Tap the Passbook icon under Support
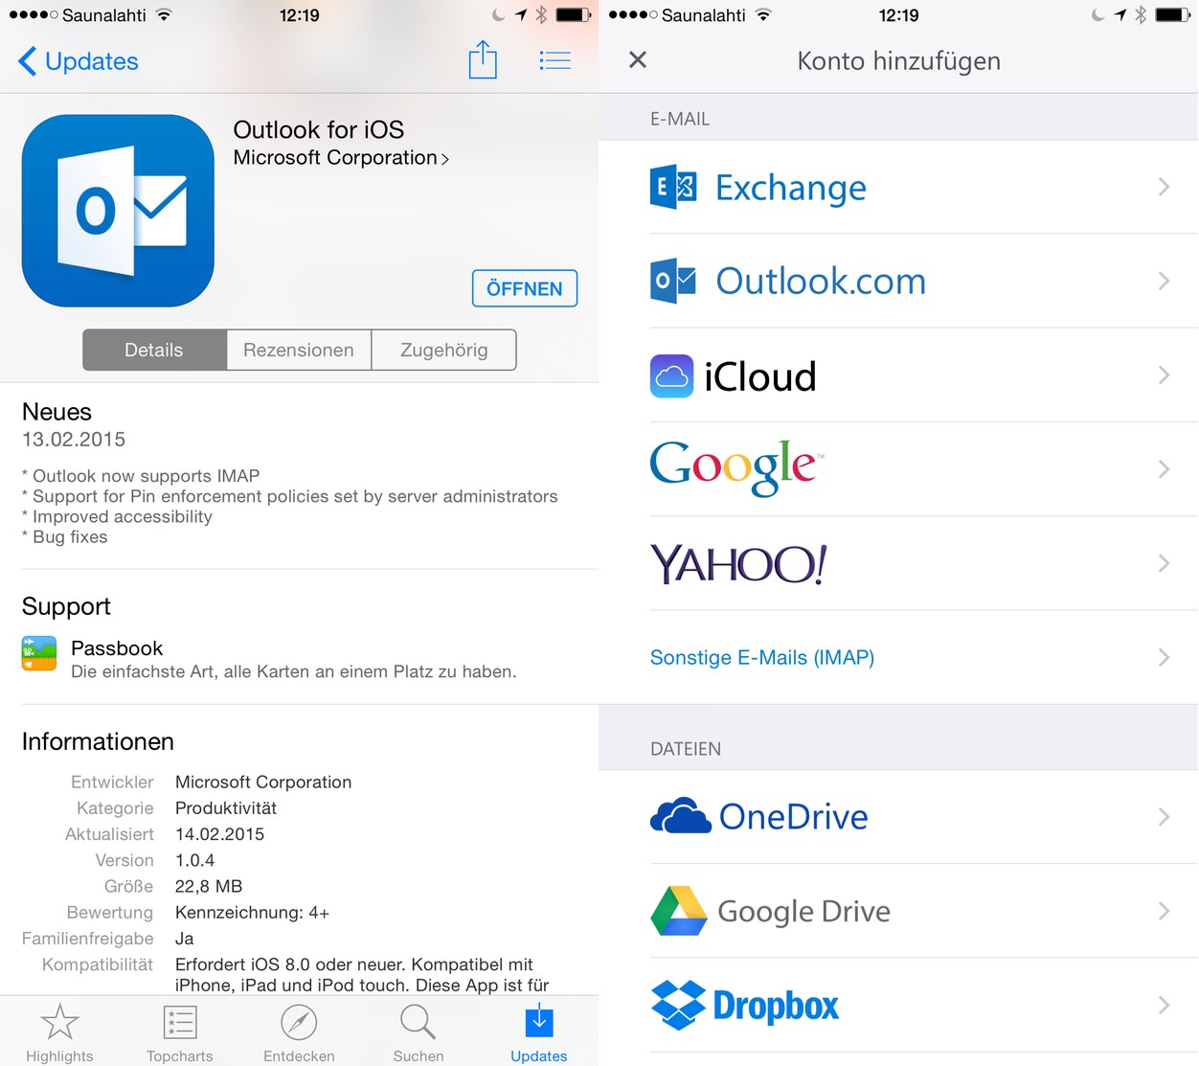This screenshot has width=1199, height=1066. pyautogui.click(x=39, y=653)
